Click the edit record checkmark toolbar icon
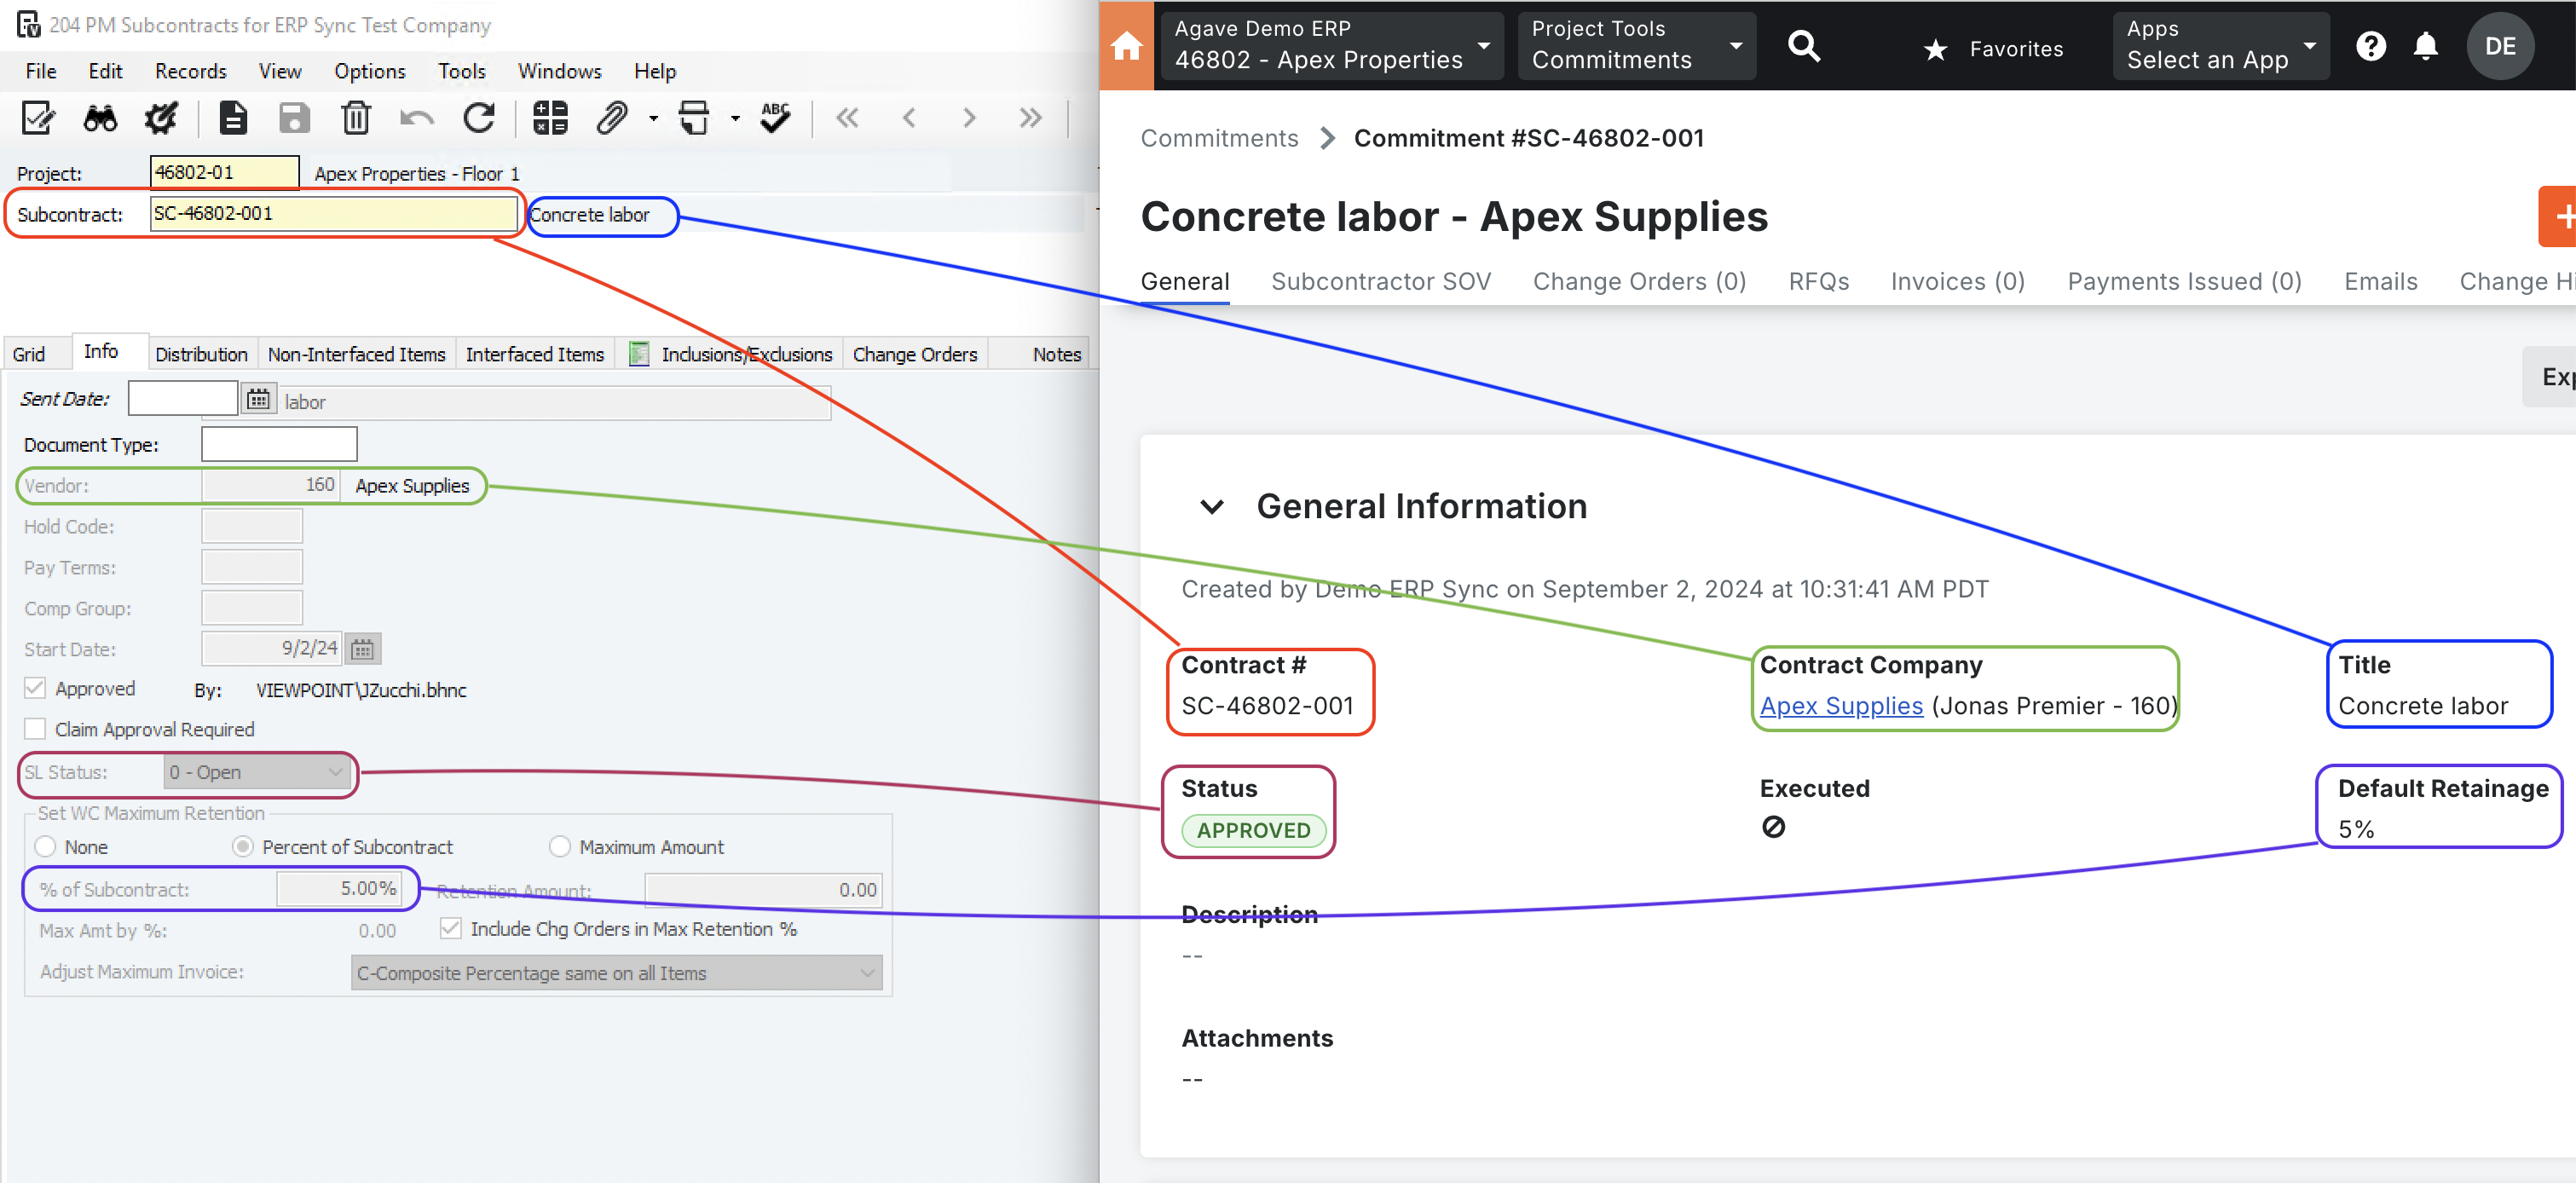Image resolution: width=2576 pixels, height=1183 pixels. click(38, 118)
